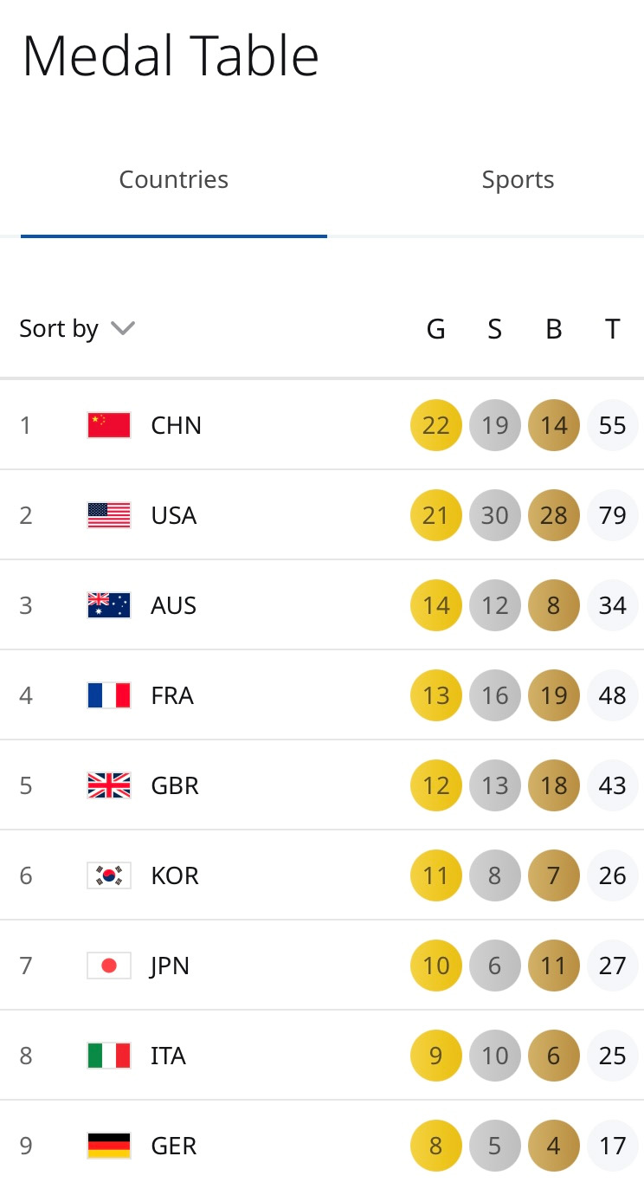Click the France flag icon
The height and width of the screenshot is (1182, 644).
point(109,695)
